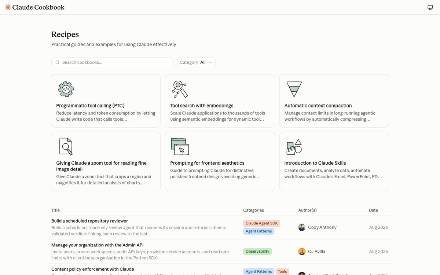
Task: Open the Claude Cookbook home link
Action: [34, 7]
